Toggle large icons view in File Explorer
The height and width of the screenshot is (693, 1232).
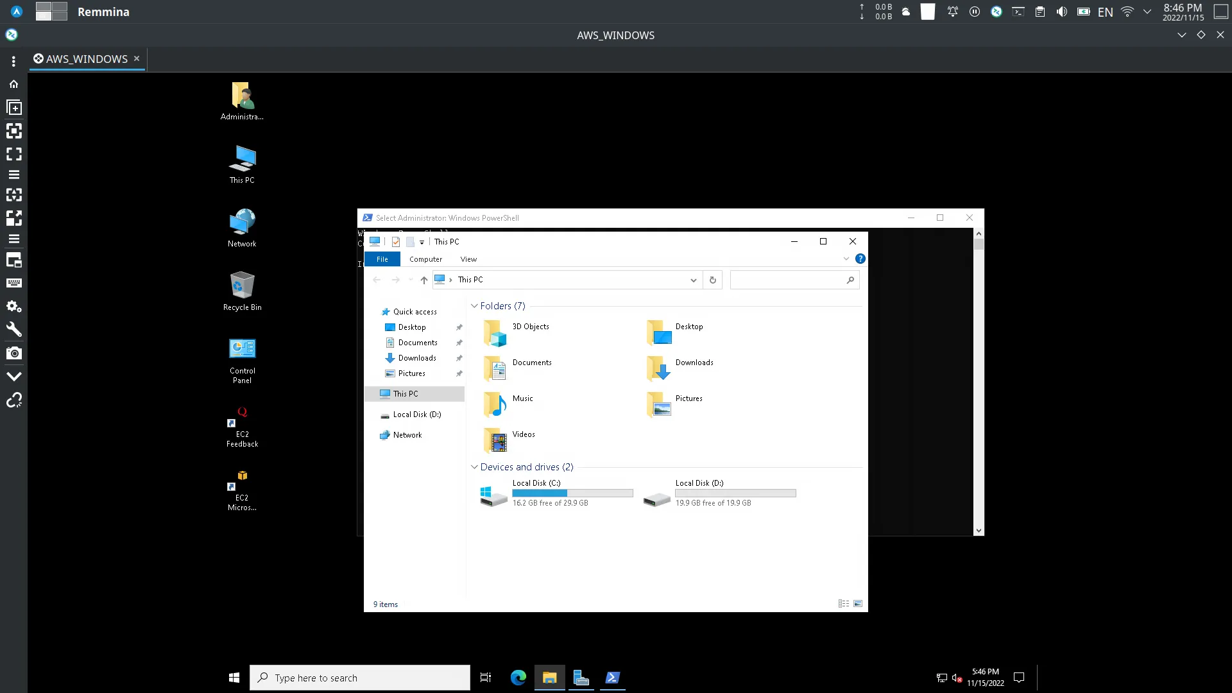click(858, 603)
